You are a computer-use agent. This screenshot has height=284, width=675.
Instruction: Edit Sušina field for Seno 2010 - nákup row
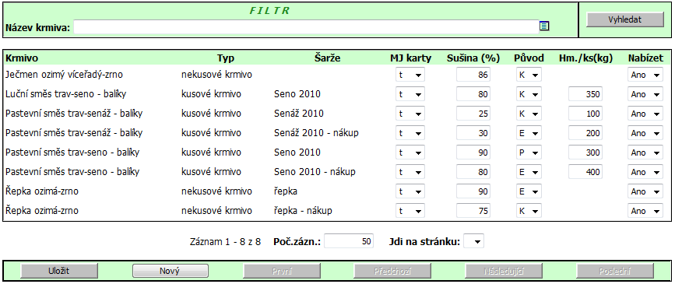pos(473,172)
